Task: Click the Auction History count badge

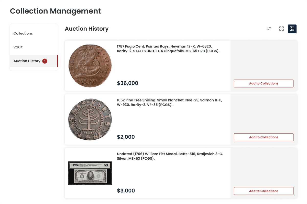Action: (x=45, y=61)
